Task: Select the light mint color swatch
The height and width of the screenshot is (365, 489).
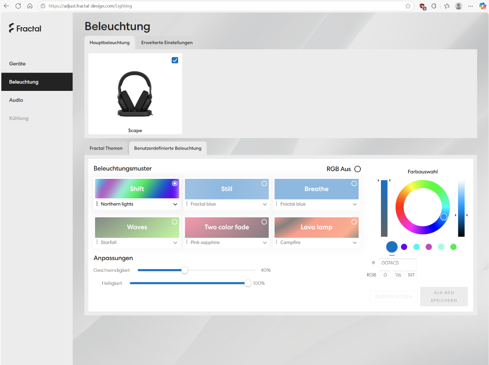Action: pos(441,246)
